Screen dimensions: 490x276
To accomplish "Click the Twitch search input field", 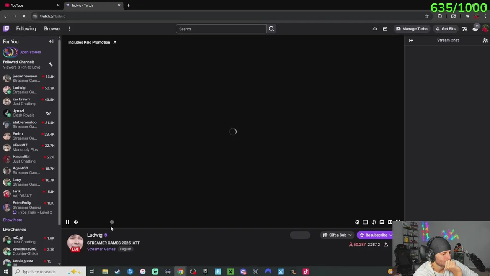I will click(x=221, y=29).
